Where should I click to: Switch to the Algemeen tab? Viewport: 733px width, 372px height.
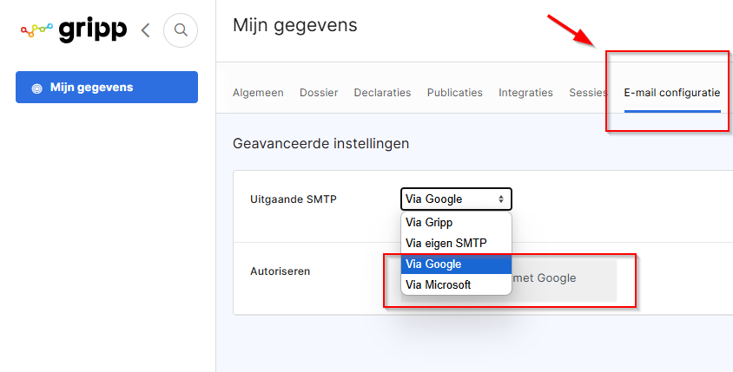point(258,93)
